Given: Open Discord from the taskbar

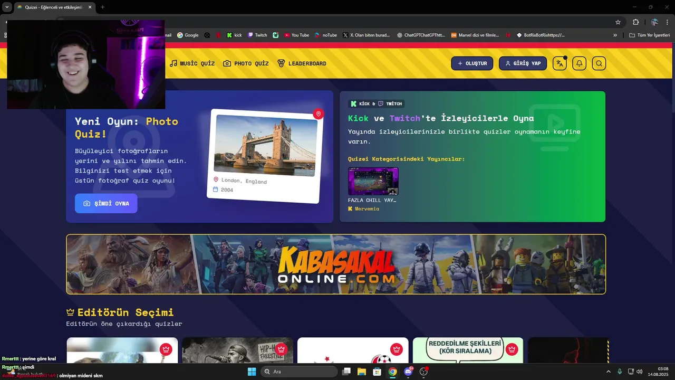Looking at the screenshot, I should (x=408, y=372).
